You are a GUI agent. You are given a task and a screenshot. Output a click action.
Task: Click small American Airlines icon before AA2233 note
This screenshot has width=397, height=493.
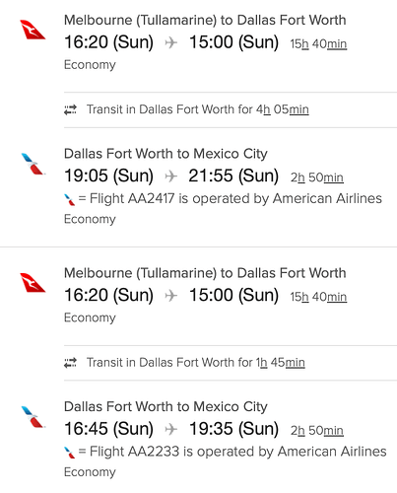click(x=69, y=453)
